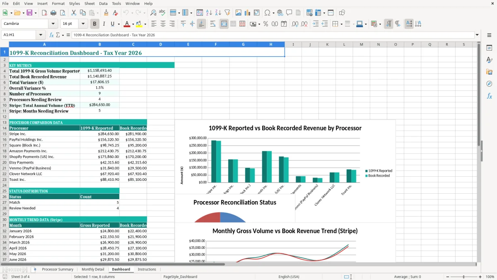Click Format as Percent icon
This screenshot has height=280, width=497.
point(265,24)
